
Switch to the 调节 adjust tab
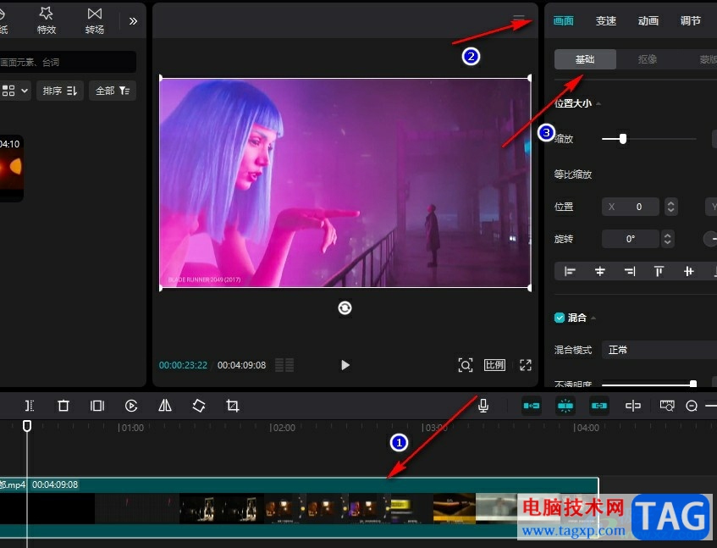point(691,20)
